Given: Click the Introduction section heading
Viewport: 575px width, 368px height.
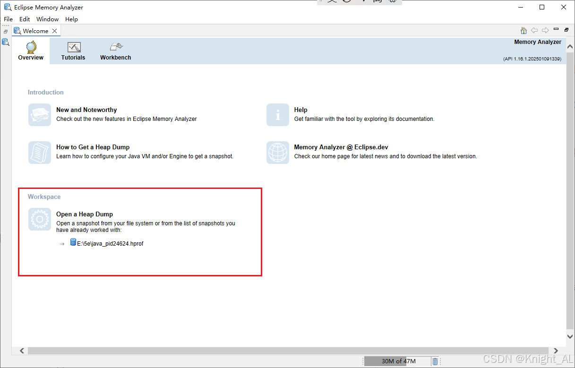Looking at the screenshot, I should click(45, 93).
